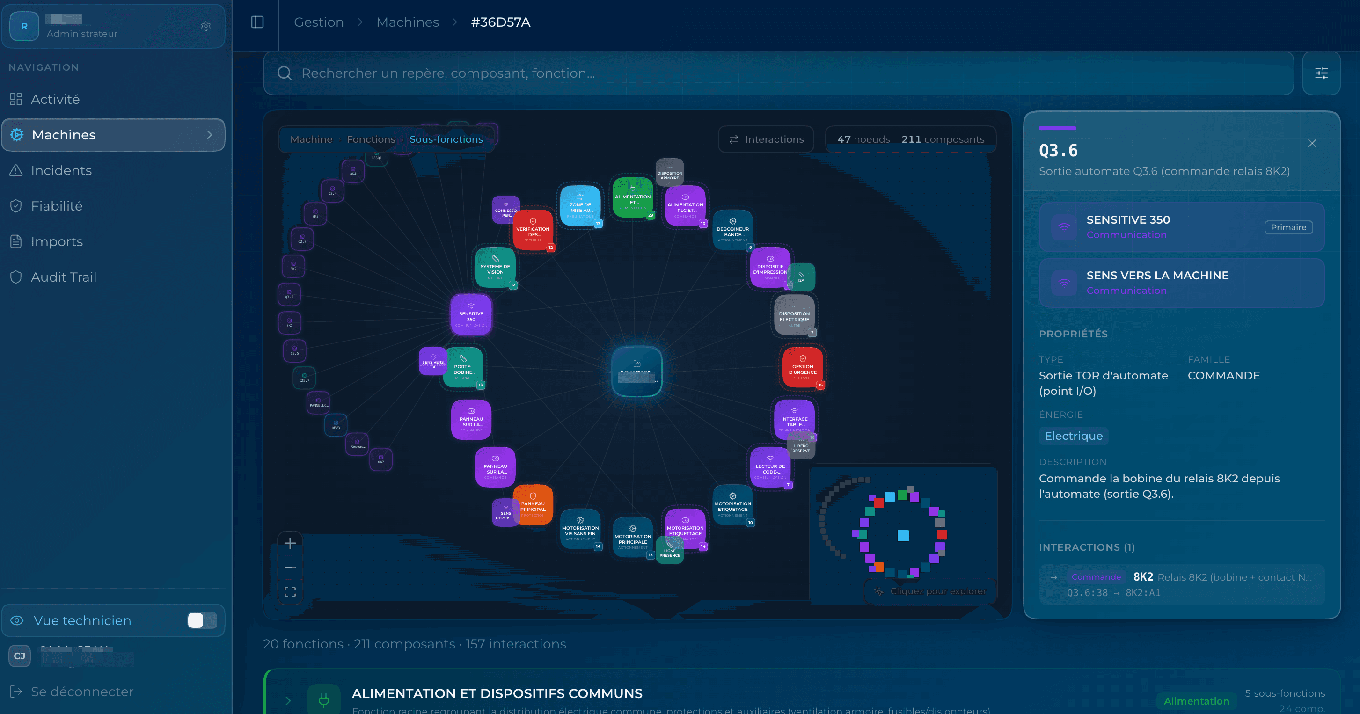Screen dimensions: 1360x714
Task: Select the DEBOBINEUR BANDE... node
Action: [x=733, y=230]
